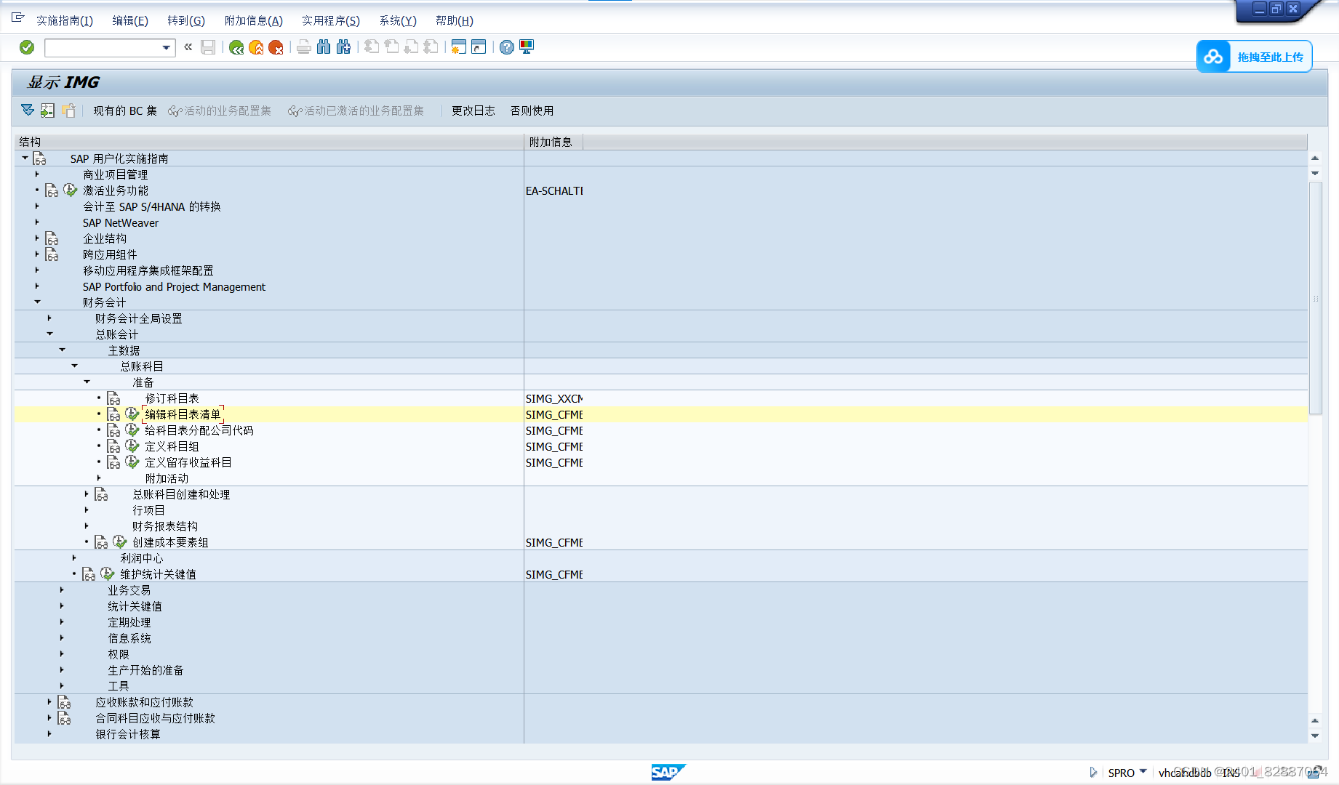This screenshot has width=1339, height=785.
Task: Click the Print toolbar icon
Action: [x=303, y=47]
